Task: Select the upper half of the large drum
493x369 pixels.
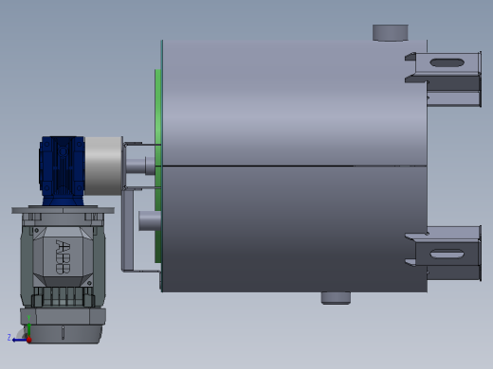Action: pos(294,102)
